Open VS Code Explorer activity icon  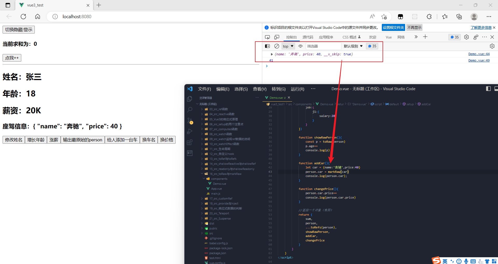(x=190, y=99)
